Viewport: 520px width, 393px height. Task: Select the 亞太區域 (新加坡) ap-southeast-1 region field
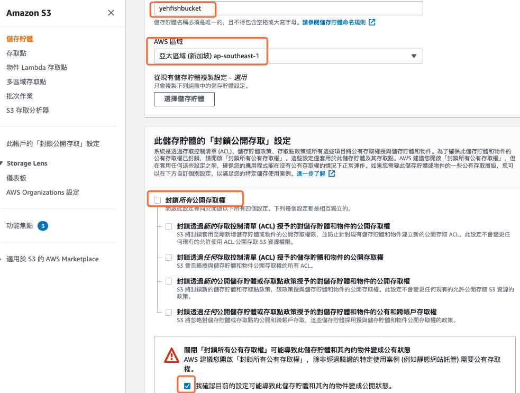tap(288, 56)
